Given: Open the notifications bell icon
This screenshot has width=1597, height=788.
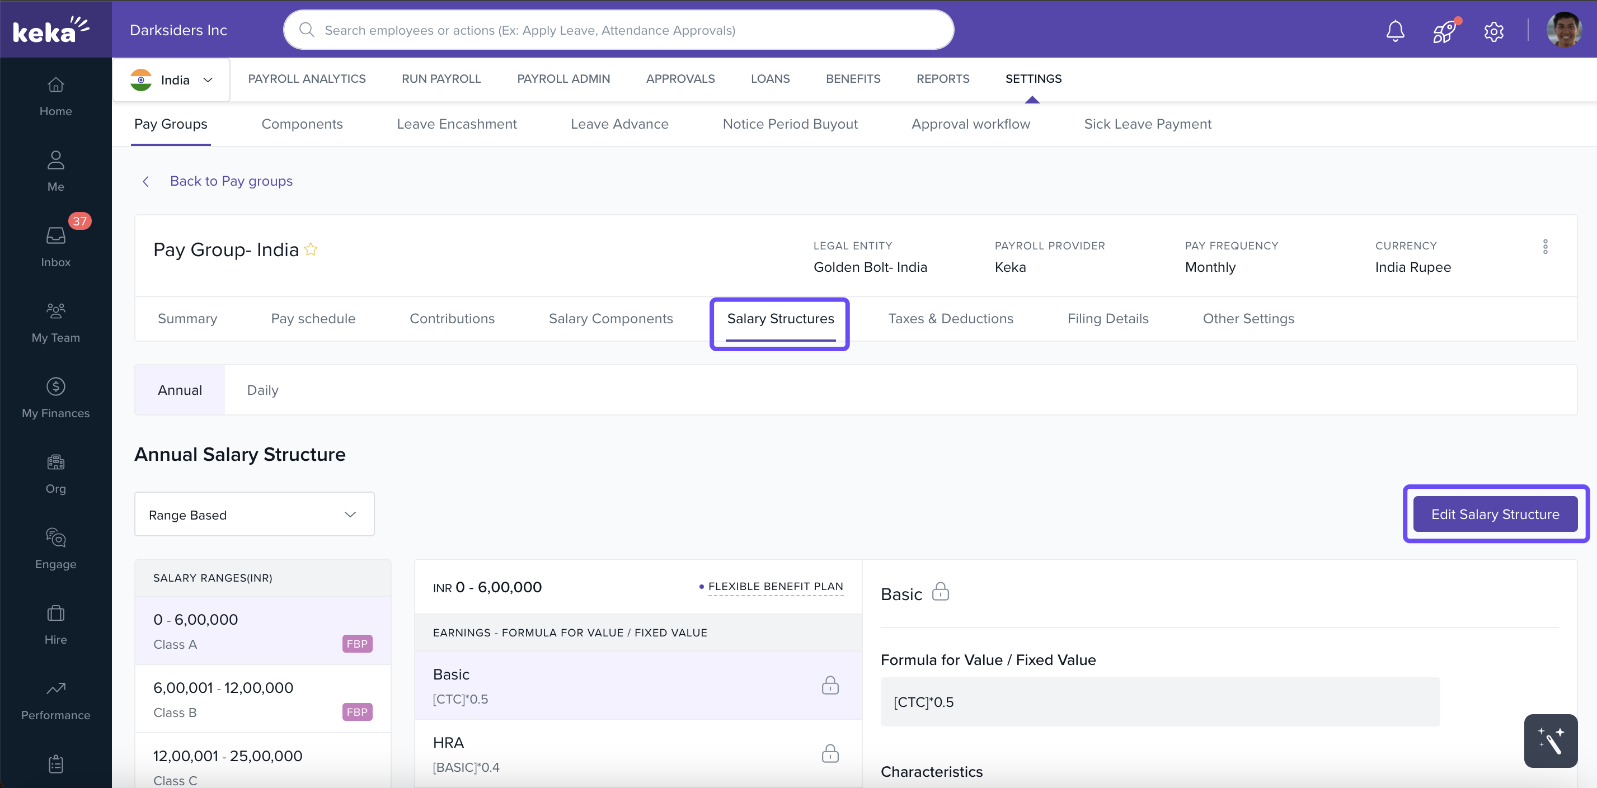Looking at the screenshot, I should pos(1395,30).
